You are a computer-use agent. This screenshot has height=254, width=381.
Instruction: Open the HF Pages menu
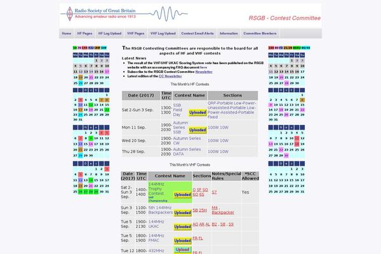click(84, 34)
